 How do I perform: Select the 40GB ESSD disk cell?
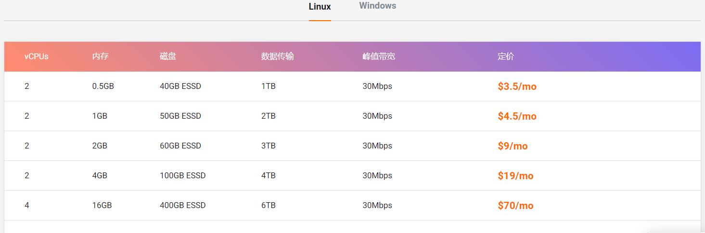tap(180, 86)
